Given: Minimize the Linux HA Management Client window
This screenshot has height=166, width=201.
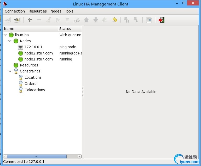Looking at the screenshot, I should [x=177, y=3].
